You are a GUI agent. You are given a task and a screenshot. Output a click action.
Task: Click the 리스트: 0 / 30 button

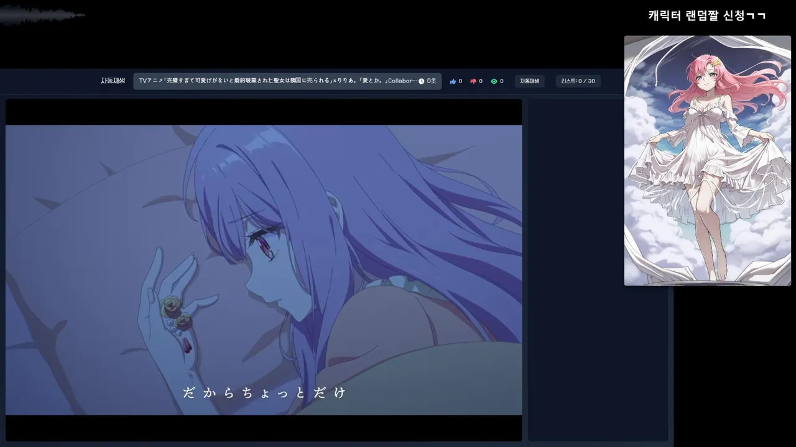click(578, 81)
